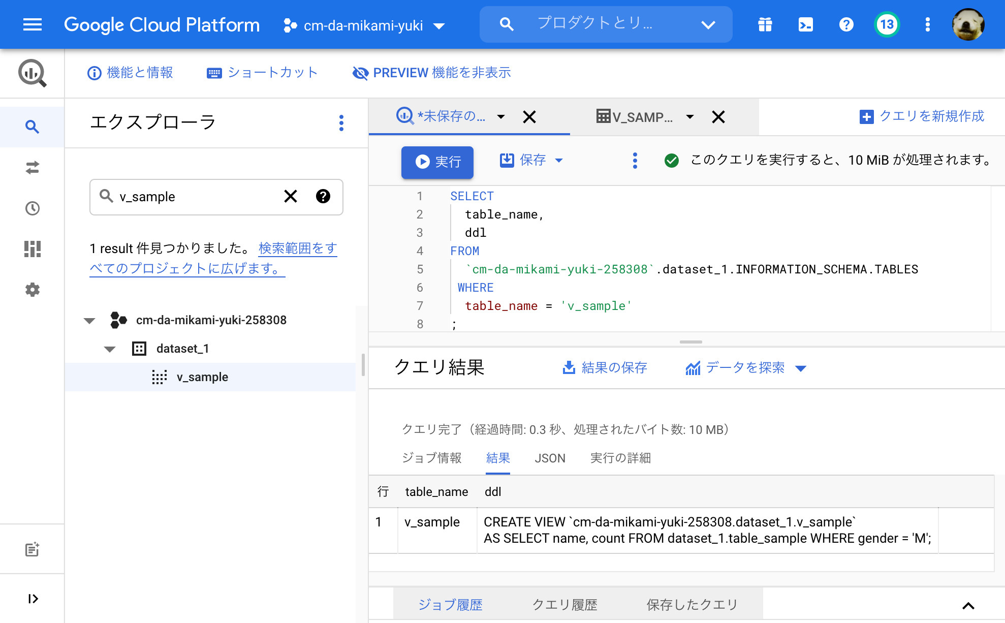Collapse the dataset_1 tree node

108,349
